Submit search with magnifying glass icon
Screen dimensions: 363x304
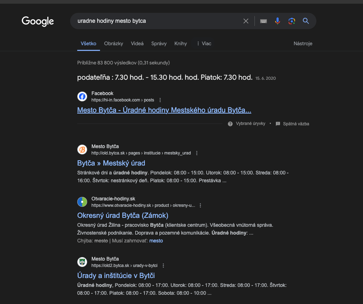coord(306,21)
